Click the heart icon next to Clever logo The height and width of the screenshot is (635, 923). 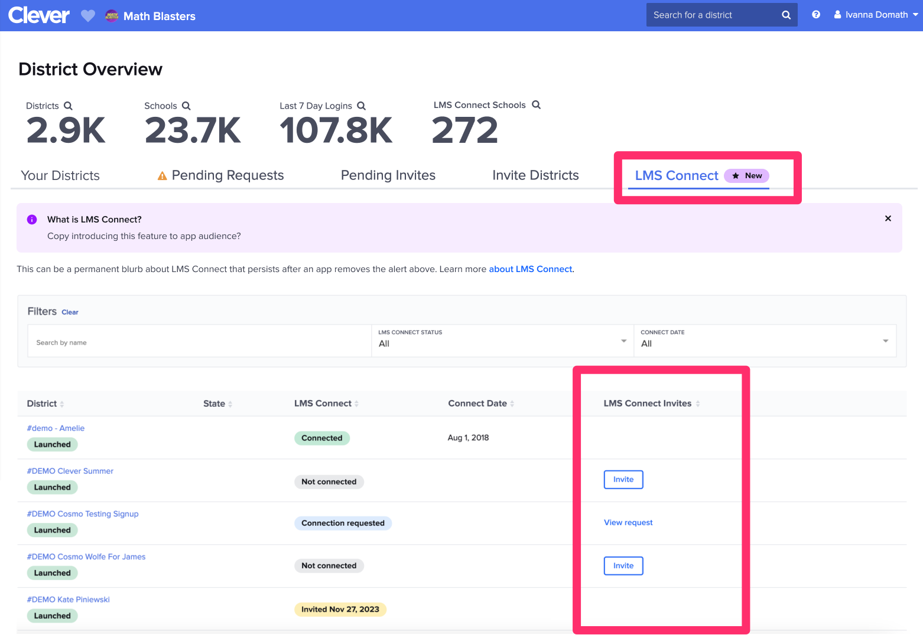[x=87, y=15]
